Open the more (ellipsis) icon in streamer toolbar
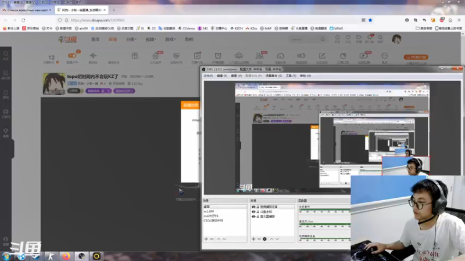The image size is (465, 261). 385,57
